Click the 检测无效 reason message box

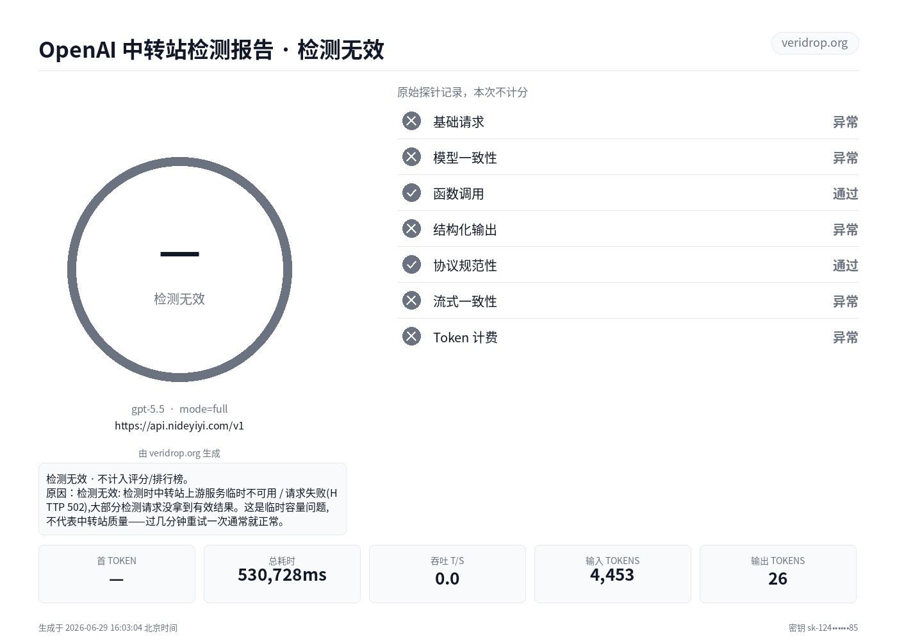point(192,499)
